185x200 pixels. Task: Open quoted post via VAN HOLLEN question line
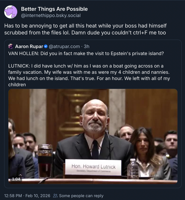coord(86,53)
